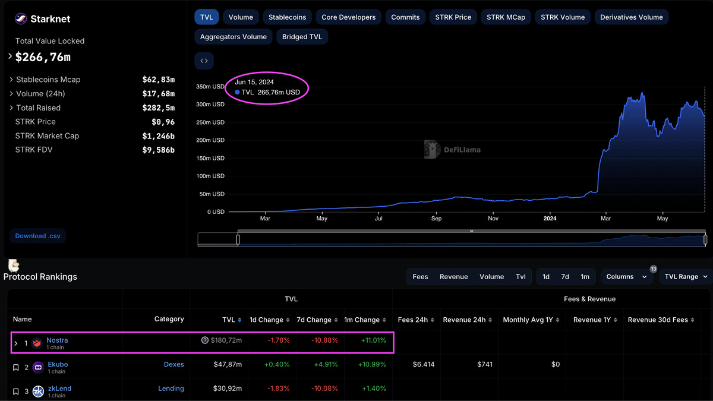Toggle the Core Developers chart metric

(x=349, y=17)
